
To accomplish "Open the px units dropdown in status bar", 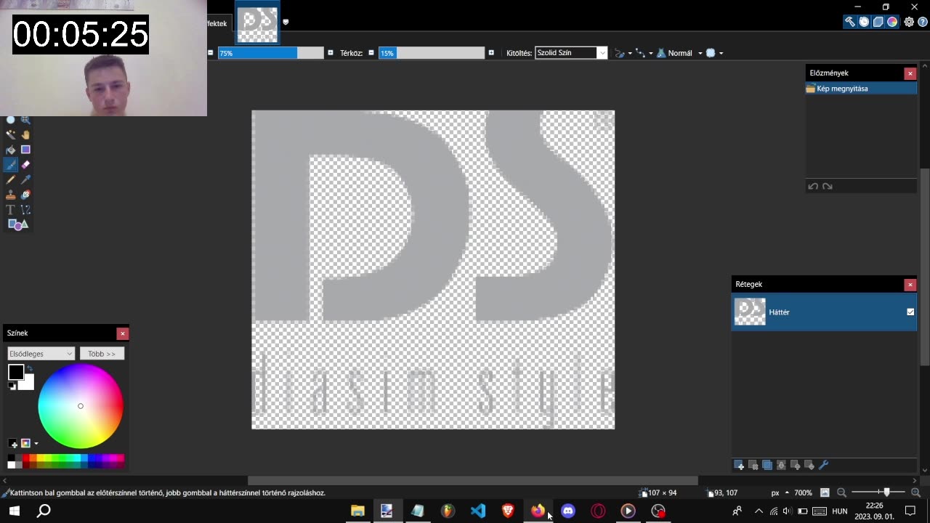I will pyautogui.click(x=780, y=492).
